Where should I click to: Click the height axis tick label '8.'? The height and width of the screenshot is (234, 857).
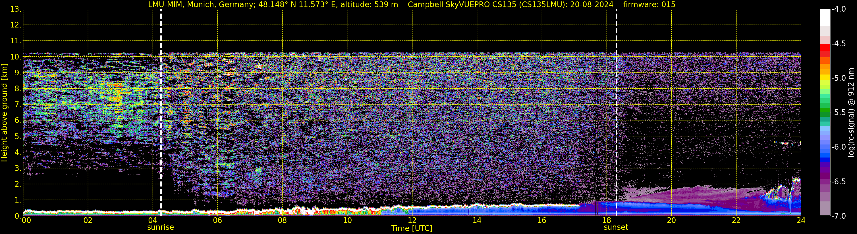(x=18, y=88)
